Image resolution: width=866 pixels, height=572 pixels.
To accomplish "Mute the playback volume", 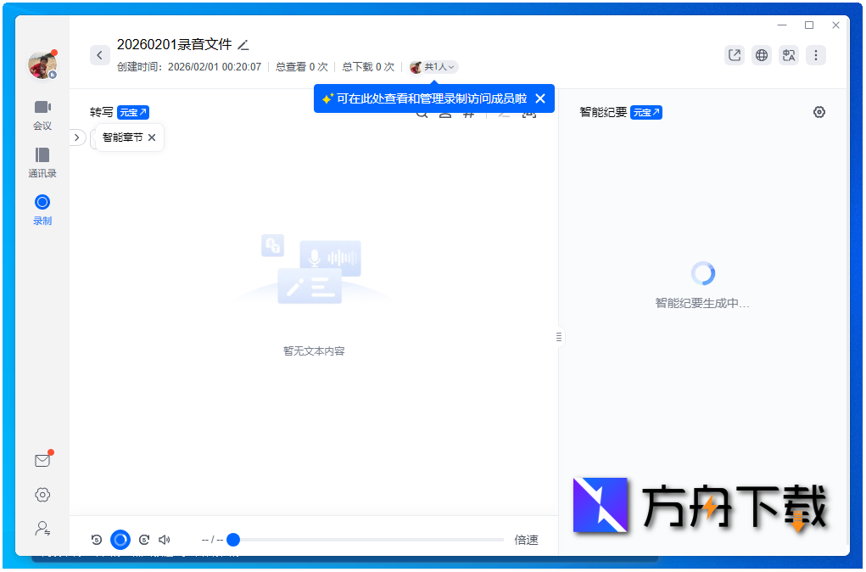I will pos(165,539).
